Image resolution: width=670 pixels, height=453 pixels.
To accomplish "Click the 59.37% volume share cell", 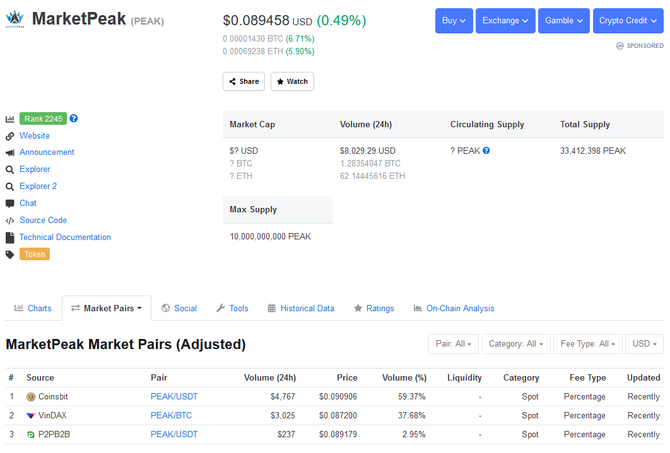I will point(412,397).
